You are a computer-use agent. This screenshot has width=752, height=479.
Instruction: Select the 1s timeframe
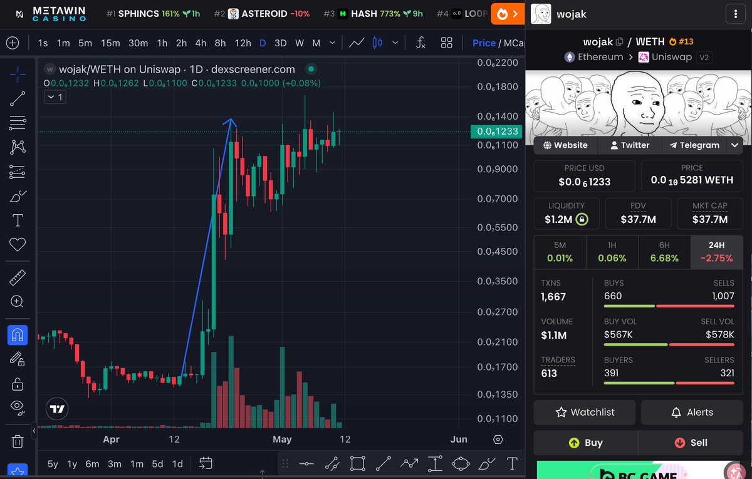[43, 43]
